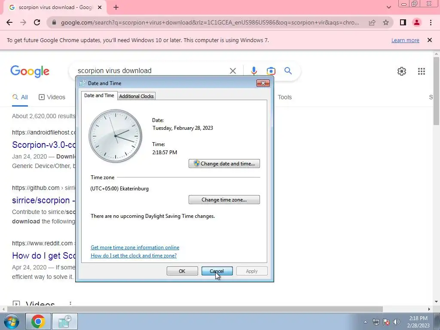
Task: Open the Windows Start button
Action: click(x=11, y=321)
